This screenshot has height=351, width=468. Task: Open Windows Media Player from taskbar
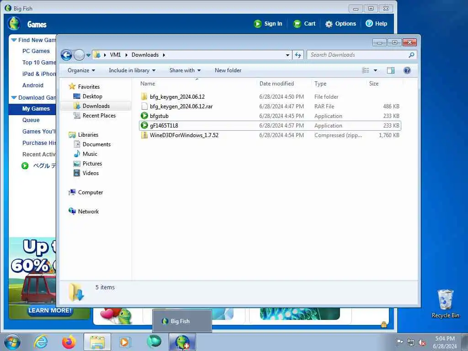point(124,342)
